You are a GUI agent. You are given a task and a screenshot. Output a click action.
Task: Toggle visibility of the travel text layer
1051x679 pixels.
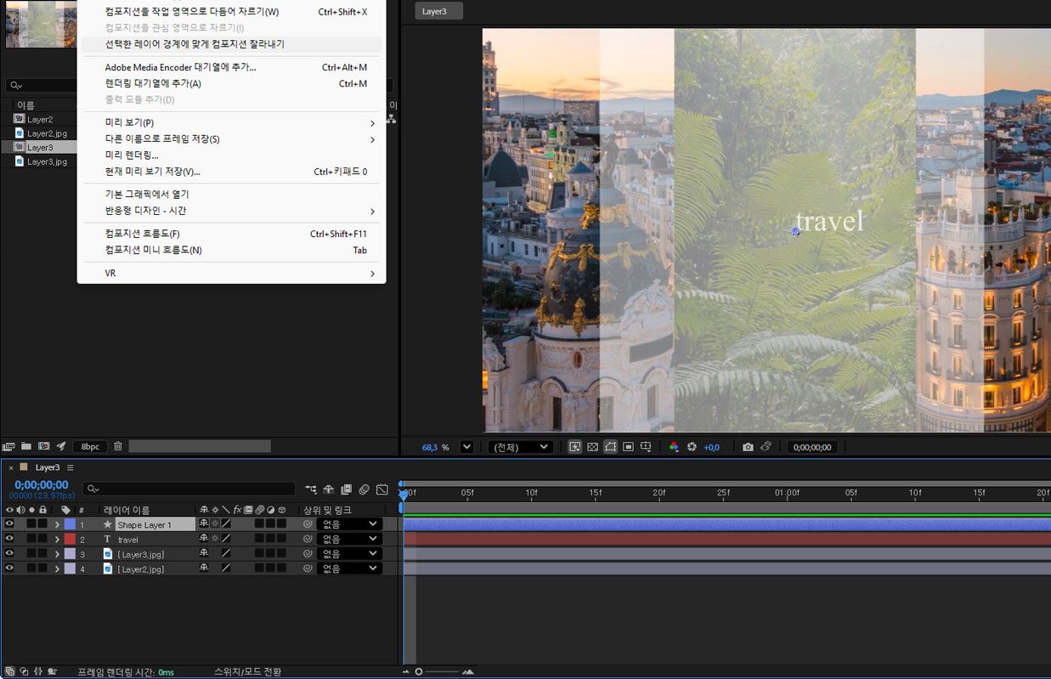tap(9, 539)
